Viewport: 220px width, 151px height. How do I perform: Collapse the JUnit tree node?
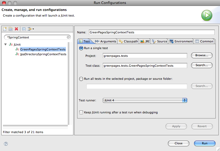point(6,44)
